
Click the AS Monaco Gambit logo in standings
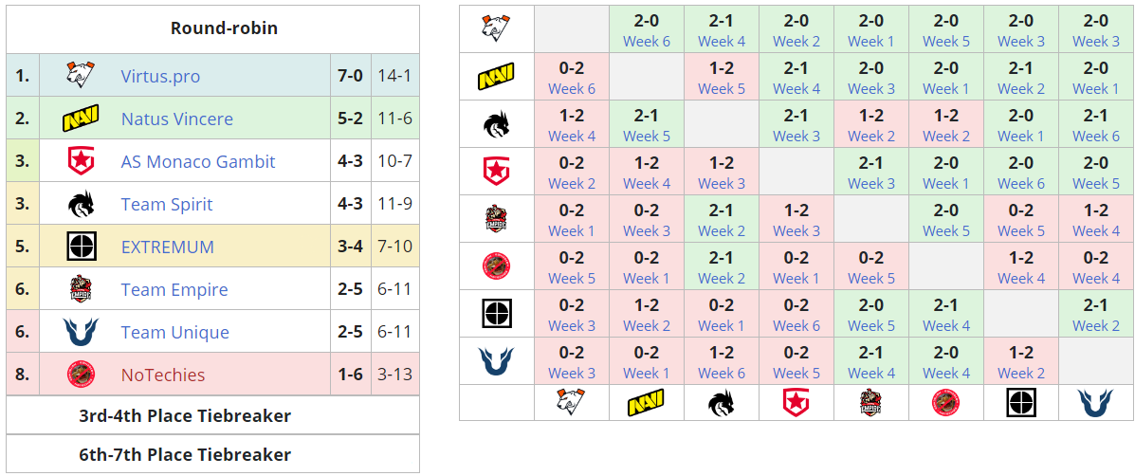[81, 161]
